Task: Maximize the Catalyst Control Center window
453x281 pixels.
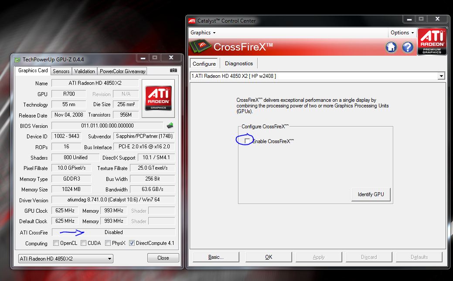Action: tap(421, 19)
